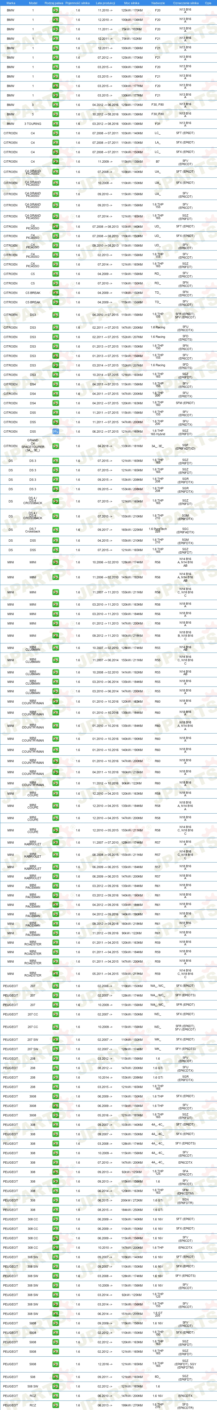Click the Rodzaj paliwa column header
Image resolution: width=217 pixels, height=1410 pixels.
[54, 3]
